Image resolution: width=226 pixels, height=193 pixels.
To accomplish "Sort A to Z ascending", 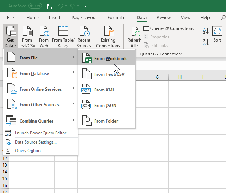I will pyautogui.click(x=206, y=31).
